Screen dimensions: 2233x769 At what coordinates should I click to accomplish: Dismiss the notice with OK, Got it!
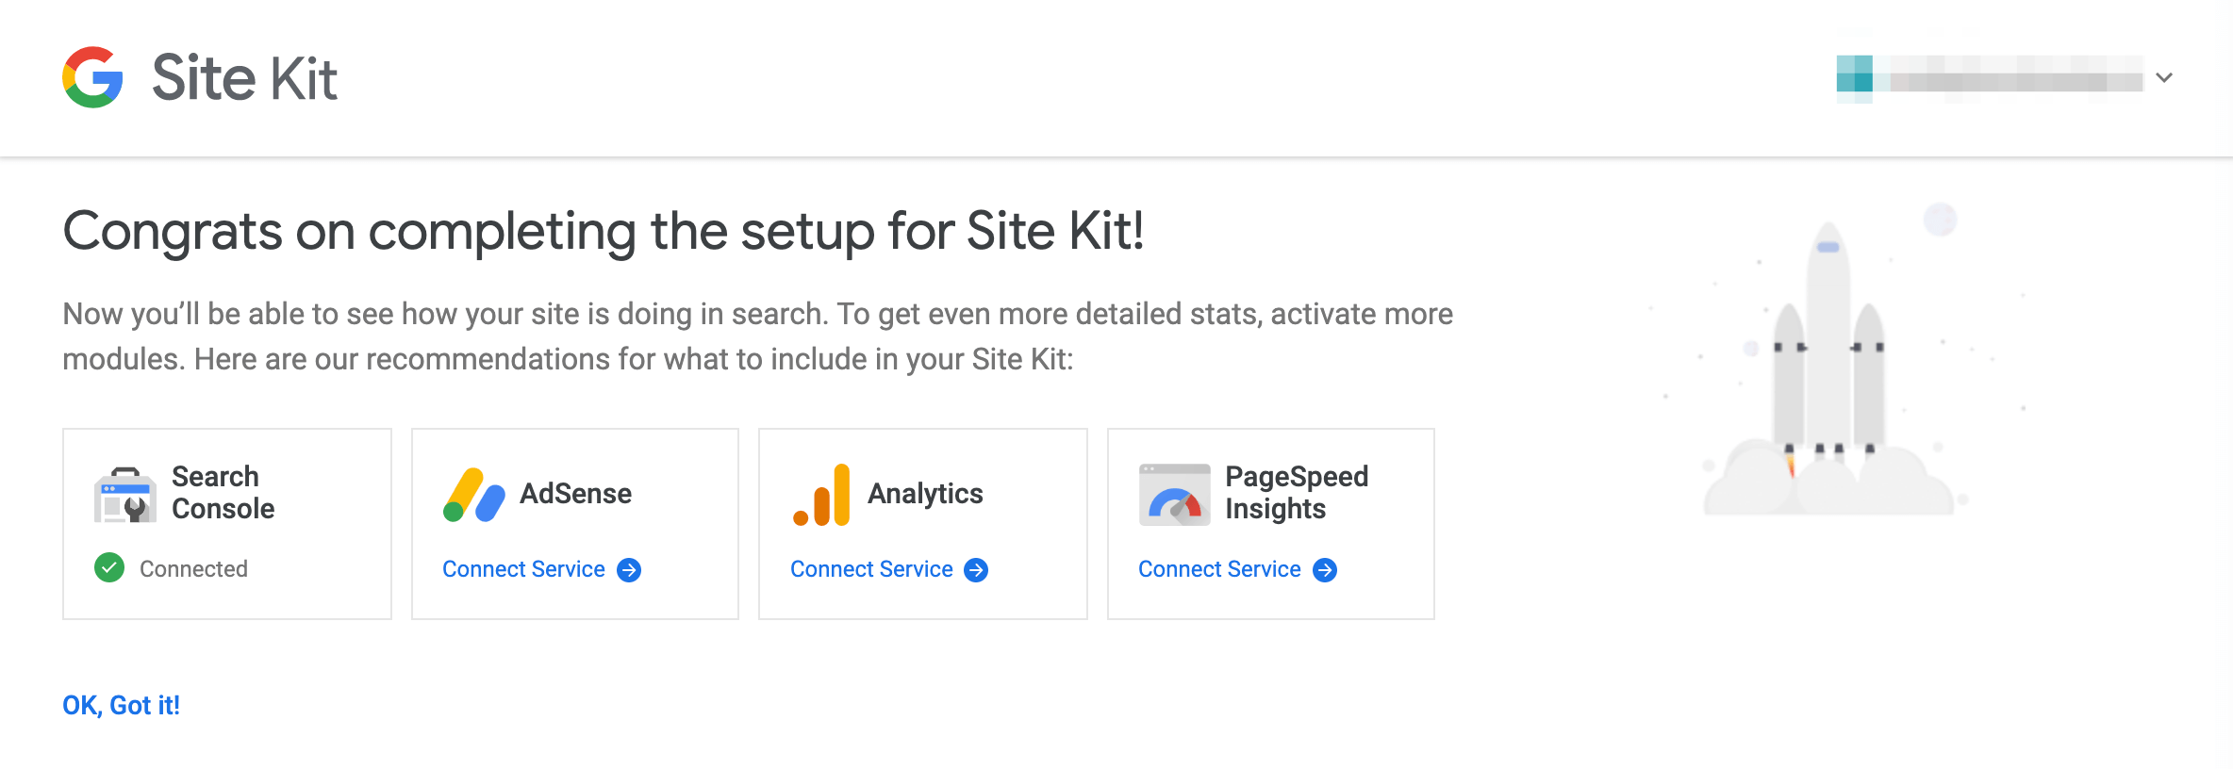[x=121, y=705]
